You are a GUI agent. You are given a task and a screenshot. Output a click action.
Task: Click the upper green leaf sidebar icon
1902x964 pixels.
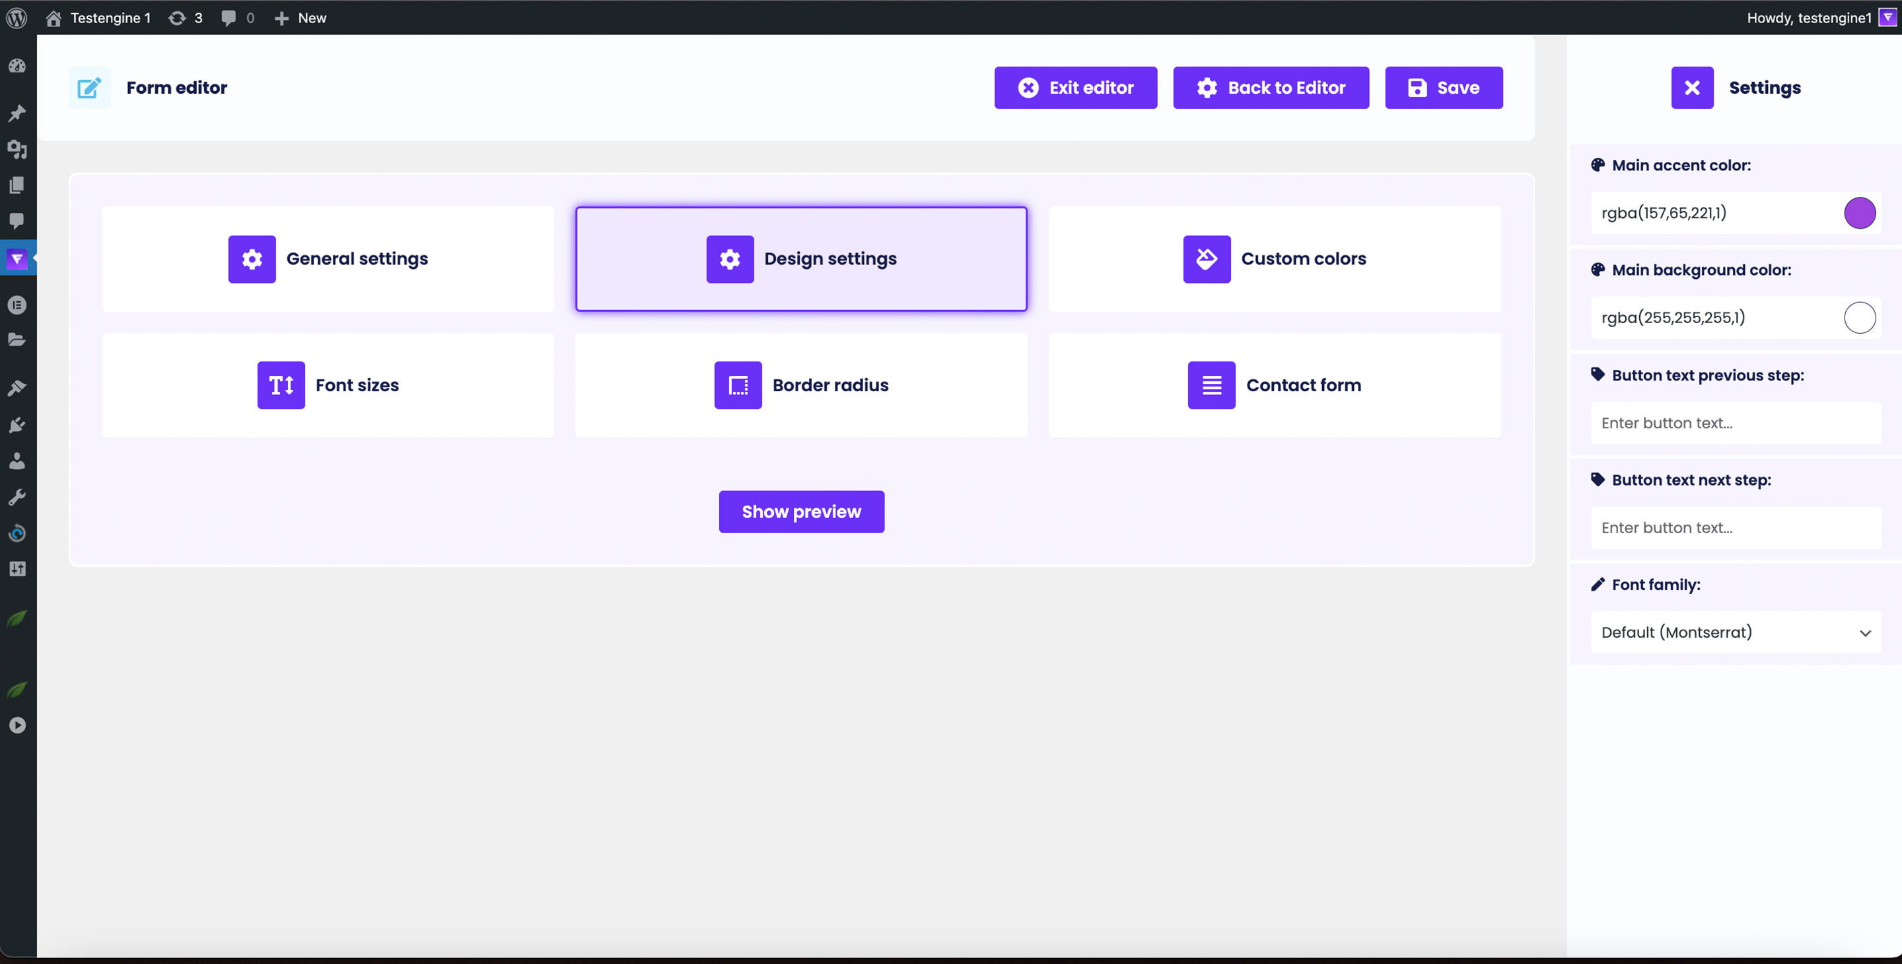[17, 618]
